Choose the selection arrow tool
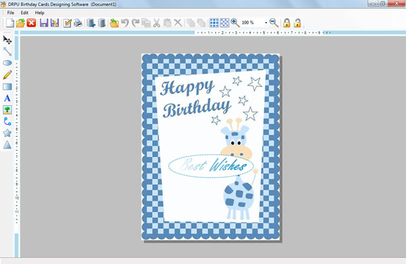406x264 pixels. pyautogui.click(x=7, y=40)
